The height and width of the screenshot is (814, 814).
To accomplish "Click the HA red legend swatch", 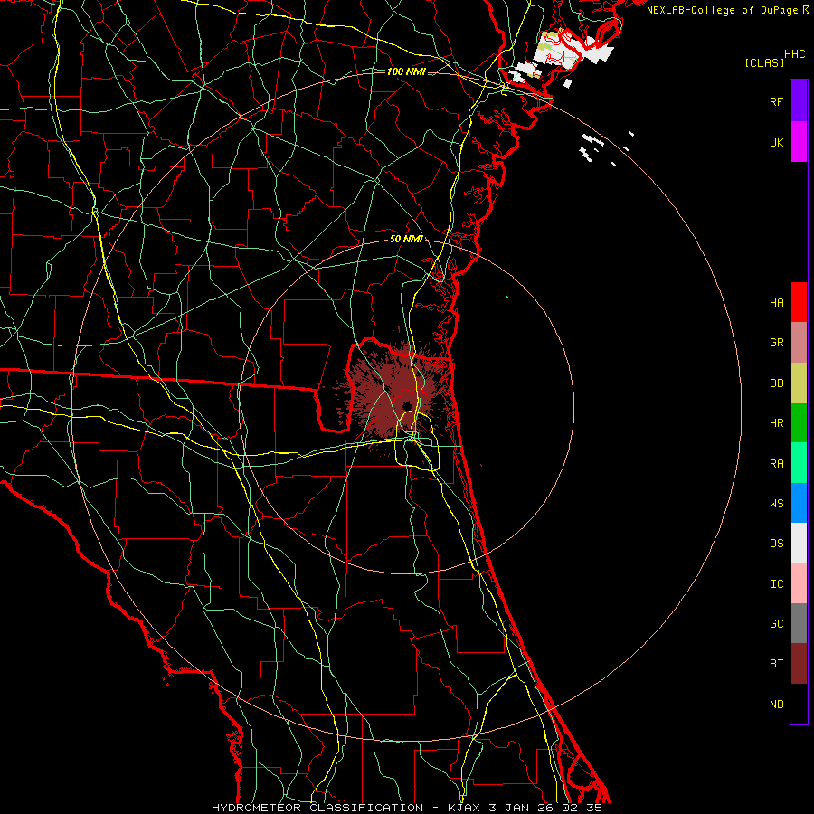I will click(x=799, y=302).
